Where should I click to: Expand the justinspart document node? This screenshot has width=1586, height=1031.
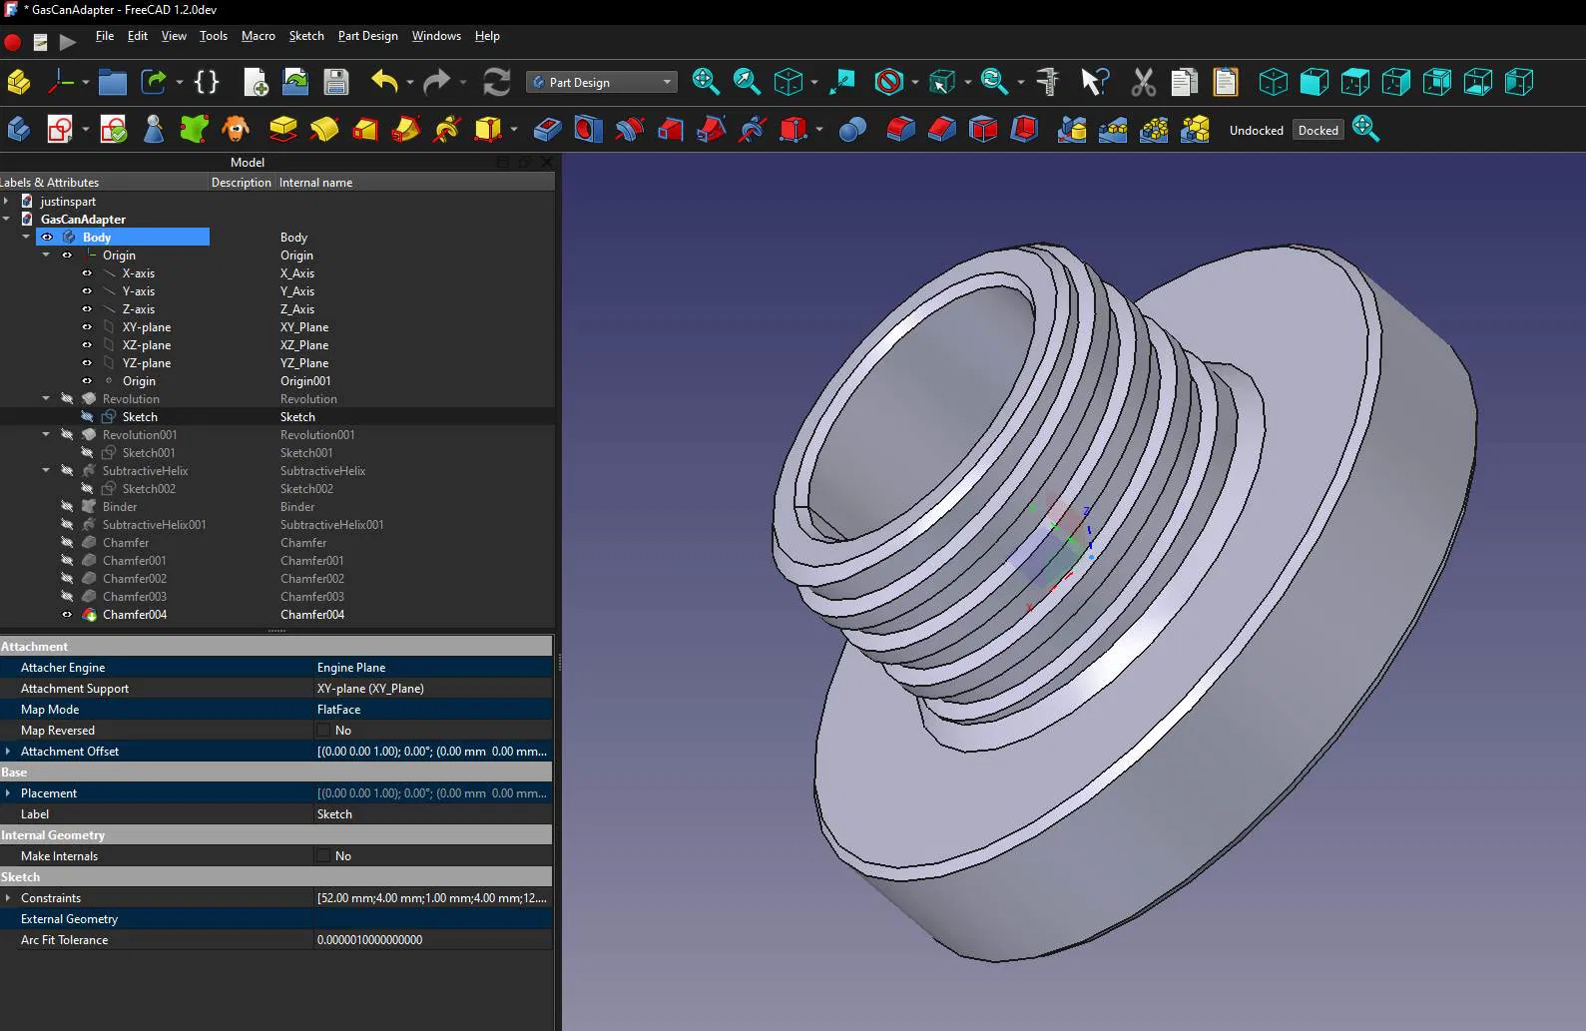click(x=6, y=202)
